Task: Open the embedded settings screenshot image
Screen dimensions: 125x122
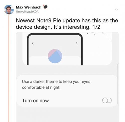Action: (x=67, y=77)
